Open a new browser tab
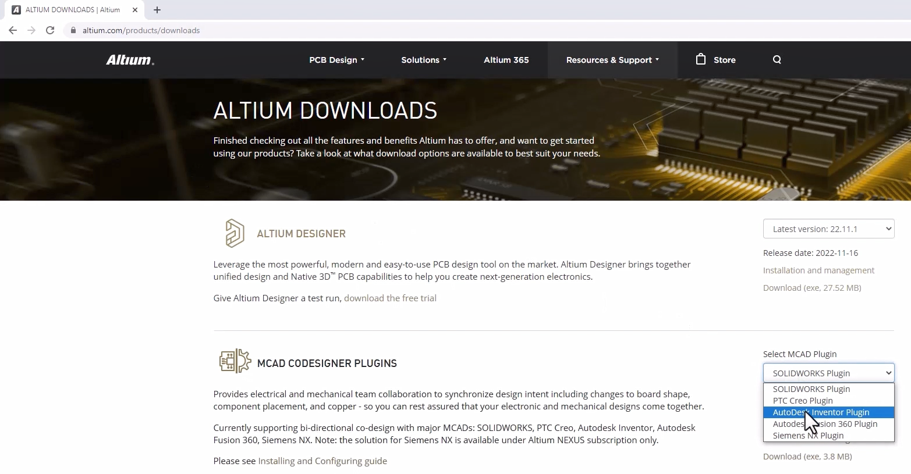Viewport: 911px width, 474px height. pos(157,10)
